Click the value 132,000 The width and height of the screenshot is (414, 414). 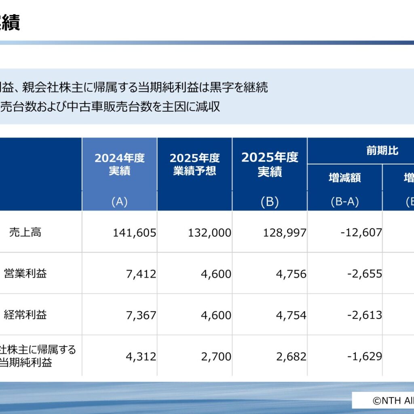(x=209, y=233)
